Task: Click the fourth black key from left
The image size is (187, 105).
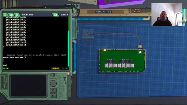Action: click(126, 61)
